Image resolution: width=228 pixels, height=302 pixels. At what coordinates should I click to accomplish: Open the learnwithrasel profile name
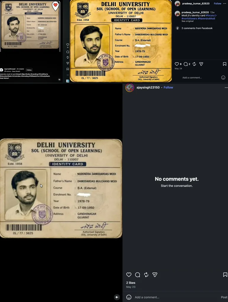coord(10,69)
